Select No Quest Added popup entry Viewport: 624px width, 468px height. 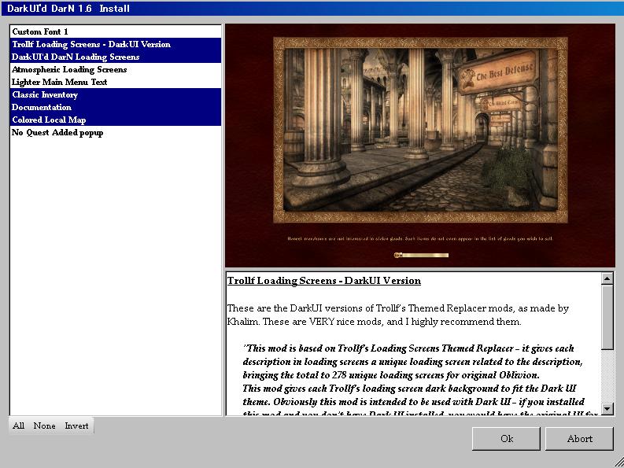(x=116, y=132)
